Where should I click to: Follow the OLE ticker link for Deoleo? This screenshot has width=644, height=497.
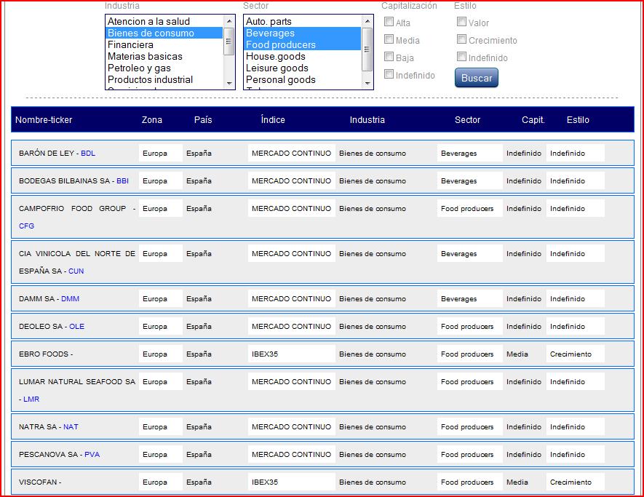76,327
